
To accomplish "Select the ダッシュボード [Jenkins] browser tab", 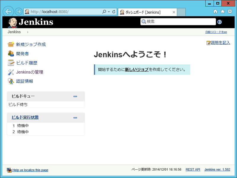I will coord(147,12).
